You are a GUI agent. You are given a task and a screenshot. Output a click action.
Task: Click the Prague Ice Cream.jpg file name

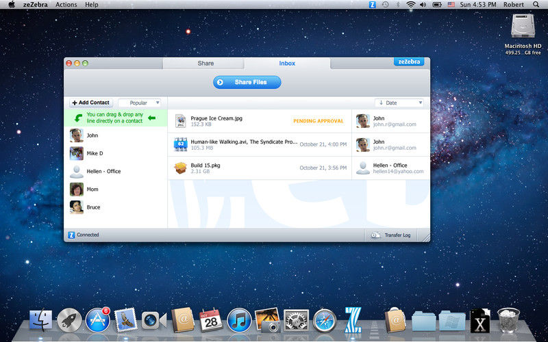click(x=216, y=118)
